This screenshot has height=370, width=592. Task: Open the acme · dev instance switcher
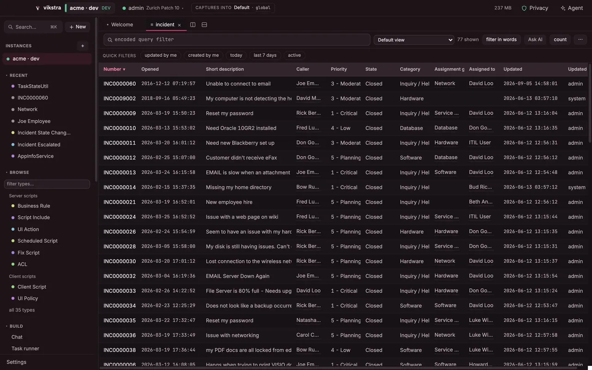pos(90,8)
